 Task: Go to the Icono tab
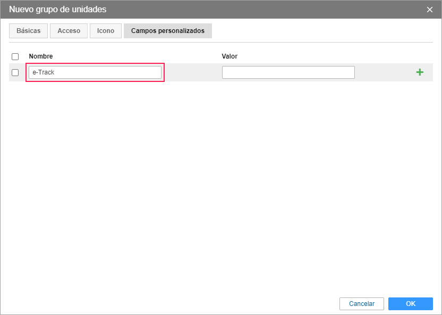[x=106, y=31]
